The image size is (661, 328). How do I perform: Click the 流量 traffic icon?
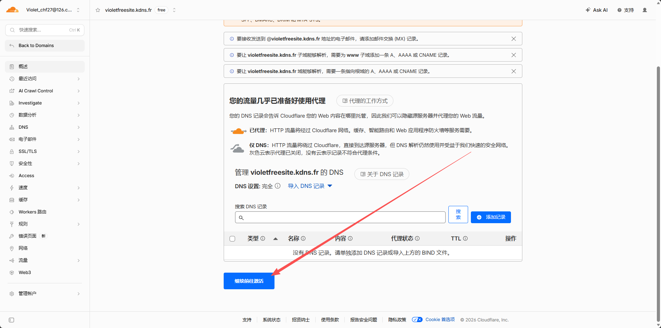click(x=12, y=261)
